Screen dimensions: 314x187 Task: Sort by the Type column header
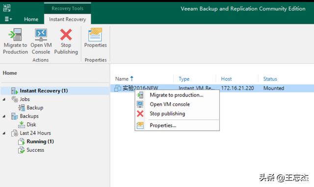[x=184, y=79]
